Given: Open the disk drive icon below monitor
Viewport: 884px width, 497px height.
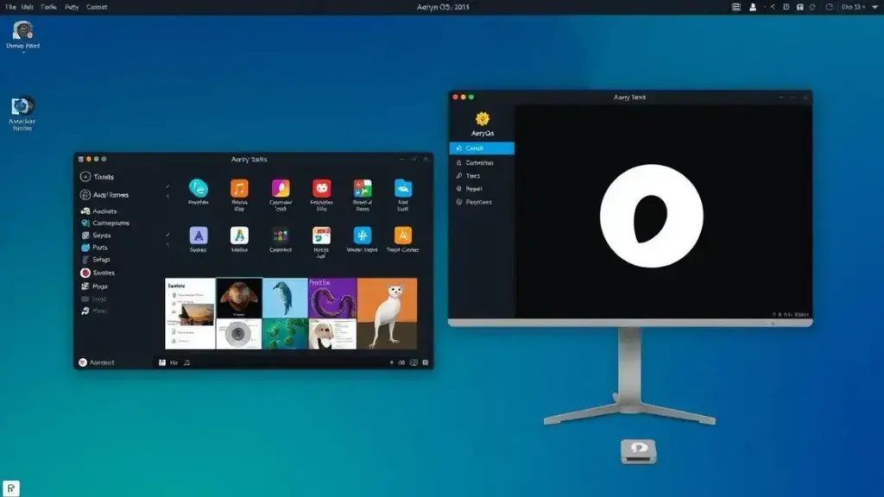Looking at the screenshot, I should [x=638, y=451].
